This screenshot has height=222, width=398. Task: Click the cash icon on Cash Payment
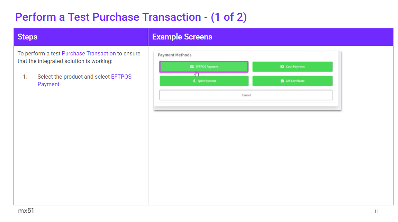282,67
